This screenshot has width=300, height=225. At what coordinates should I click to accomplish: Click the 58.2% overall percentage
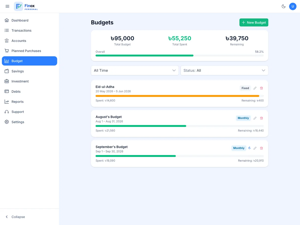click(259, 52)
